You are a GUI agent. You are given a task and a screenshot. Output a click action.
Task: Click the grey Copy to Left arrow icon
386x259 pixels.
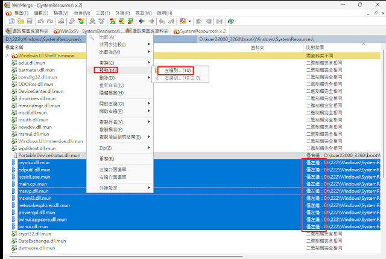click(x=151, y=22)
